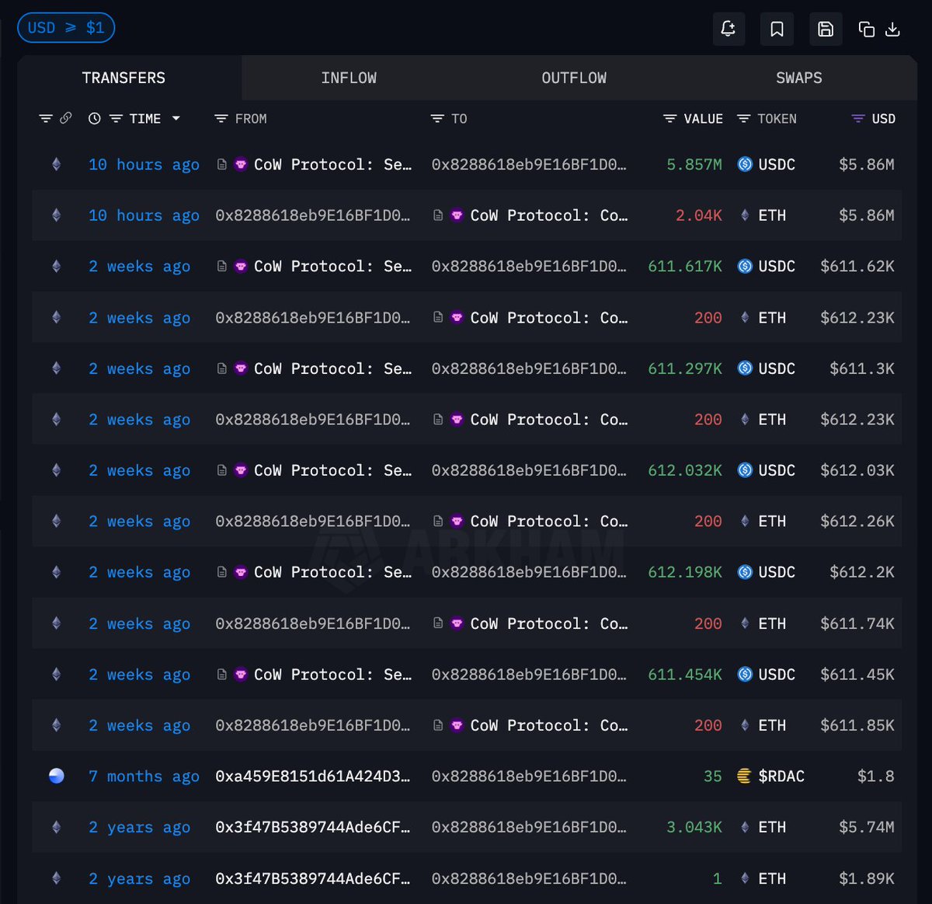Switch to the INFLOW tab
Image resolution: width=932 pixels, height=904 pixels.
pos(349,78)
